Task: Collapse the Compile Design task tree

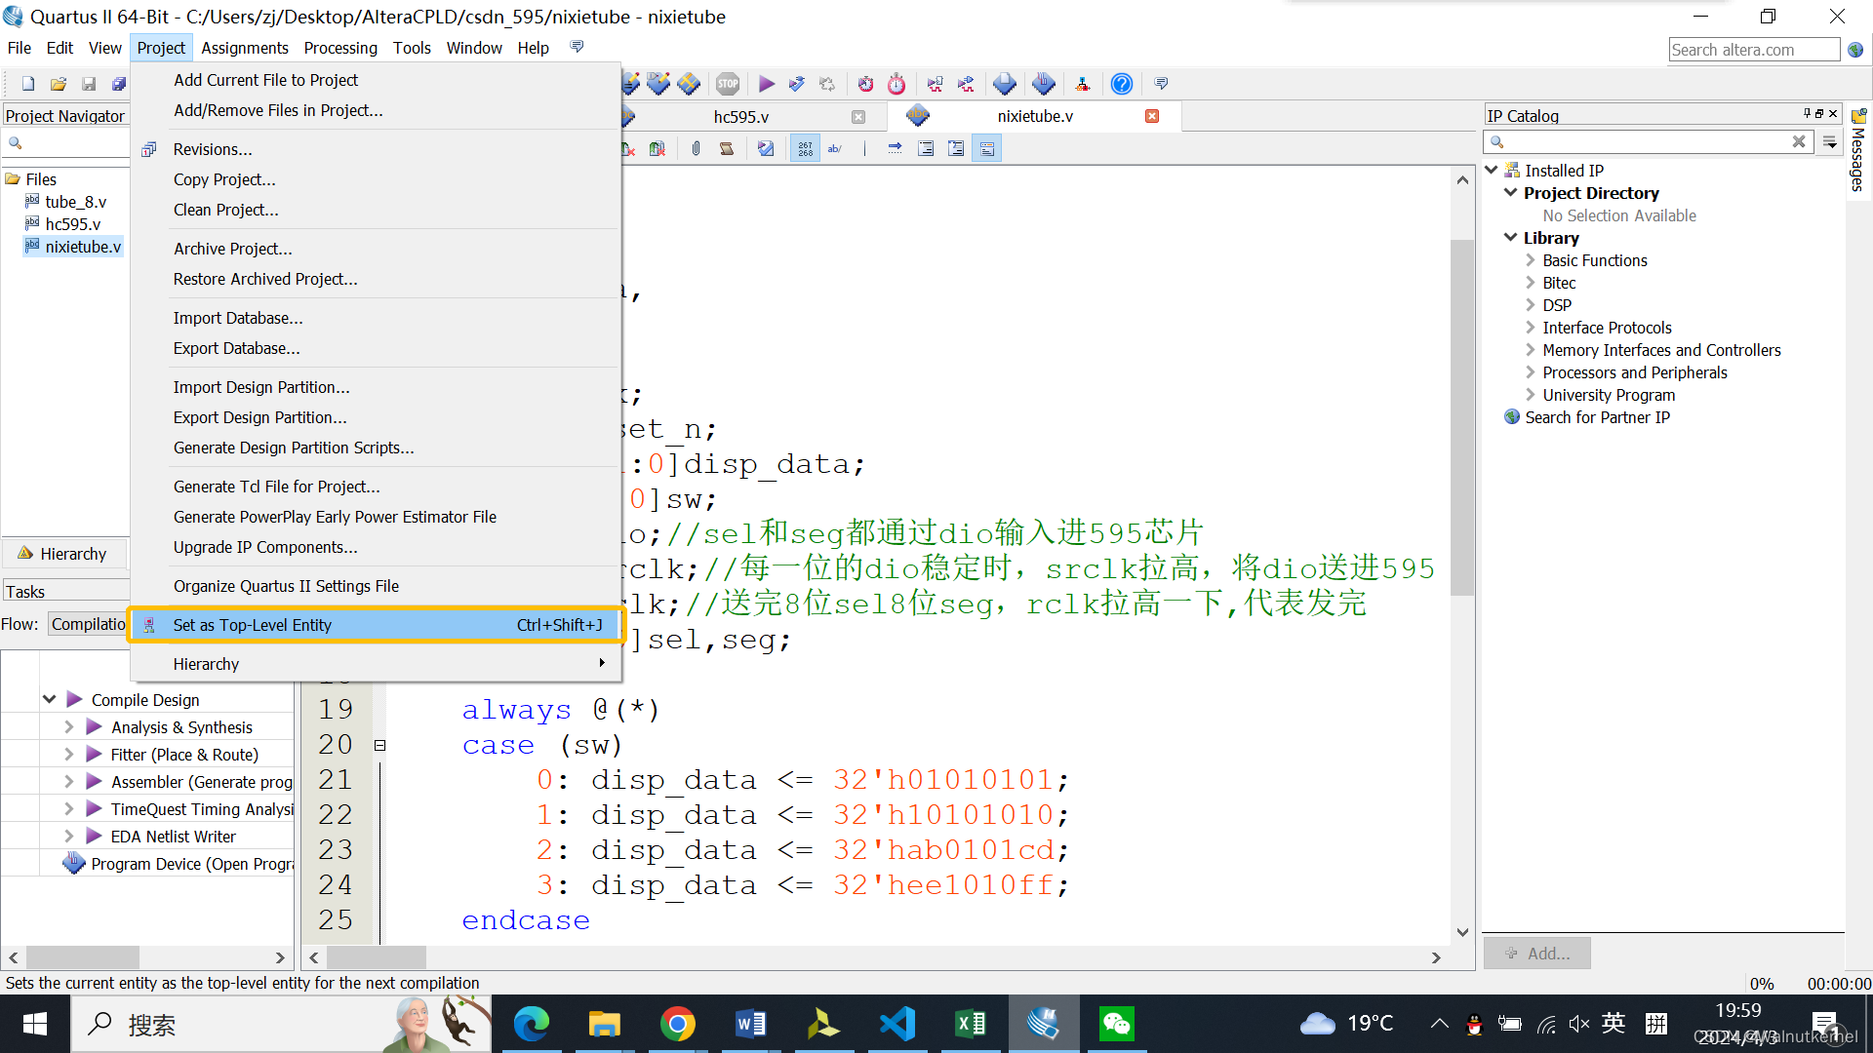Action: 49,699
